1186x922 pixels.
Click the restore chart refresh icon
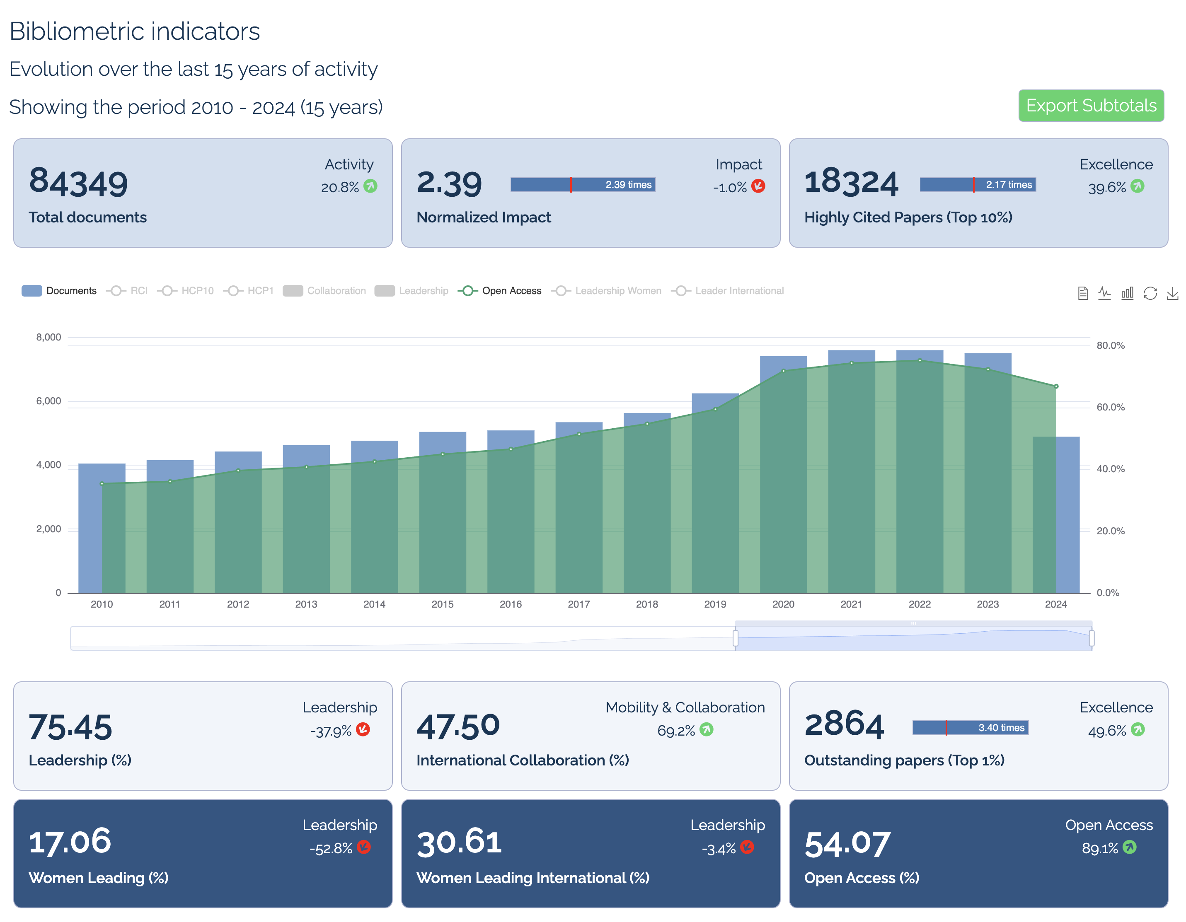click(1150, 293)
